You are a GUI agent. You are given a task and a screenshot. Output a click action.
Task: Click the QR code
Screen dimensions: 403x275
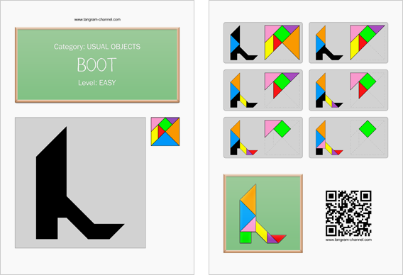[348, 213]
